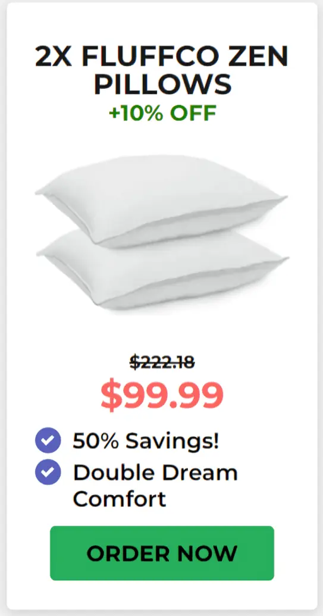Click the word Comfort below Double Dream
Screen dimensions: 323x616
point(120,499)
